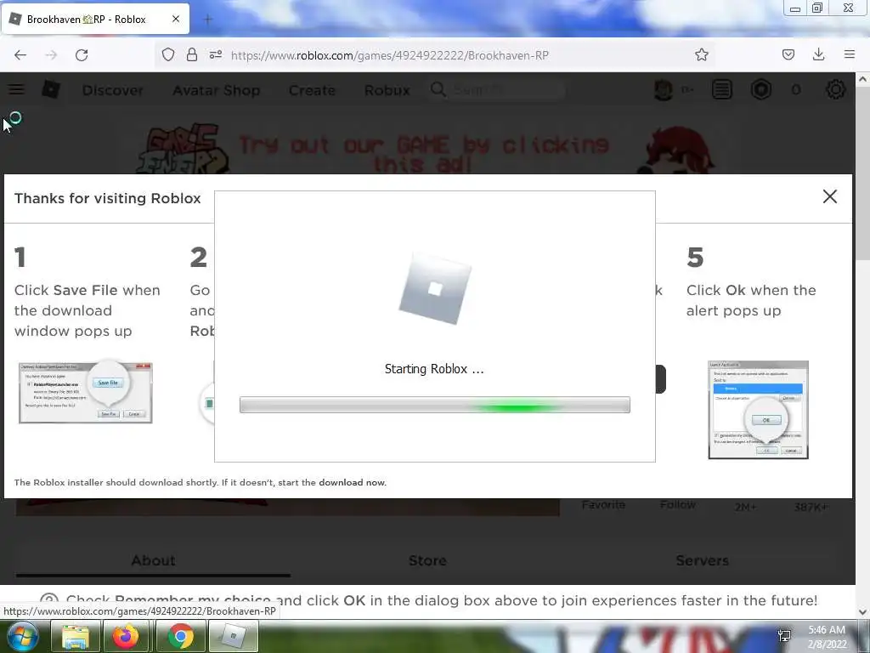Viewport: 870px width, 653px height.
Task: Select Roblox launcher in the taskbar
Action: 233,636
